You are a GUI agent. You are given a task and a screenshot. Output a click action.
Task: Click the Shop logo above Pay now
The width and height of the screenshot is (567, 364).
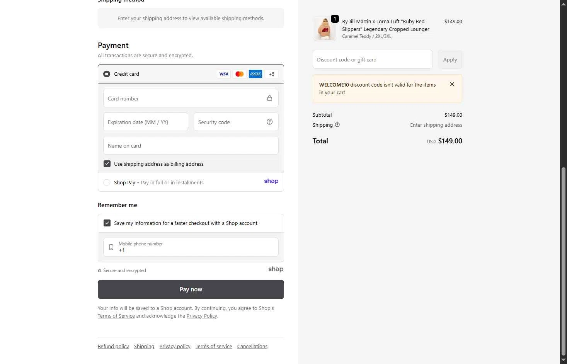pyautogui.click(x=276, y=269)
